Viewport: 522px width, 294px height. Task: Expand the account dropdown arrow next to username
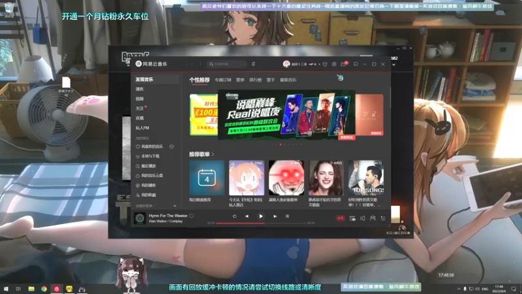click(319, 64)
